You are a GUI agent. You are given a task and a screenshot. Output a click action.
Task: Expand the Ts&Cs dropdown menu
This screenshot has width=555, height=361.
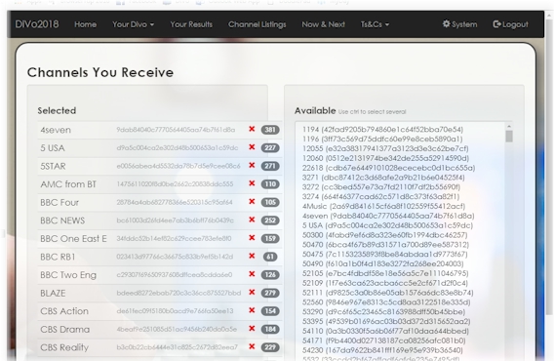[x=375, y=24]
